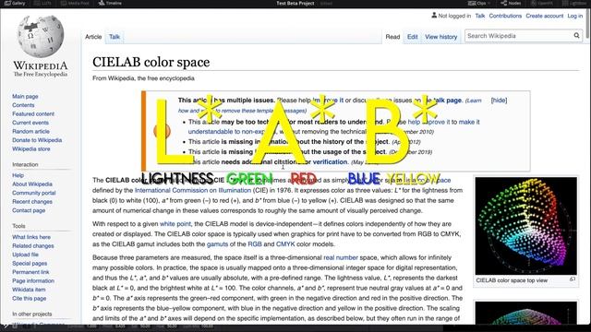This screenshot has width=591, height=332.
Task: Open understandable to non-experts link
Action: tap(232, 131)
